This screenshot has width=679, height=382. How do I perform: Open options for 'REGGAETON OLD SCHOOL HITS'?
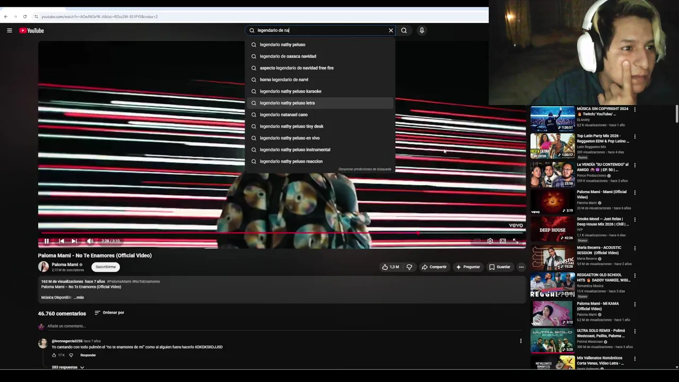click(635, 275)
